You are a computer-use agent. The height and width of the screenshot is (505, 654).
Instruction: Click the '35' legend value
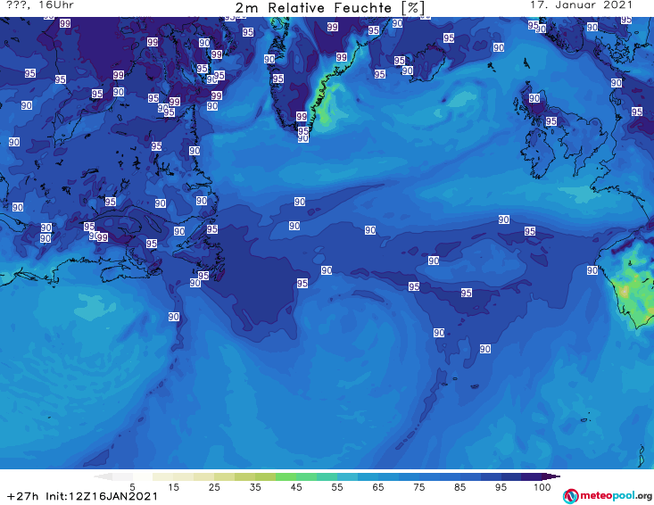(255, 487)
